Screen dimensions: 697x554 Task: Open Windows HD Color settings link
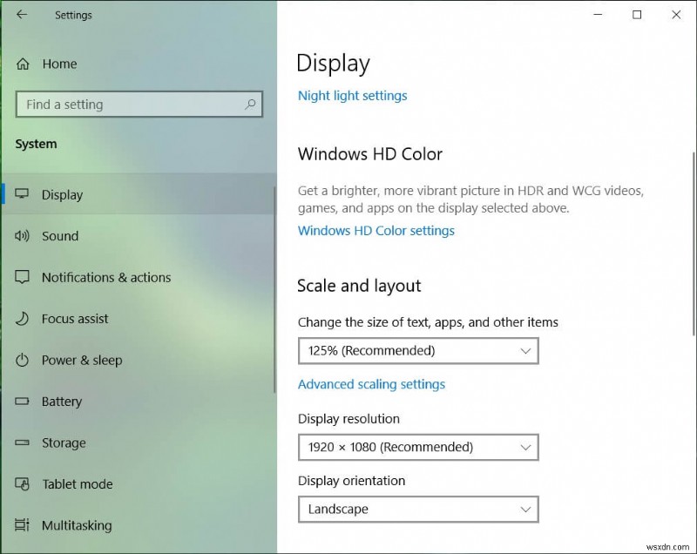(376, 231)
